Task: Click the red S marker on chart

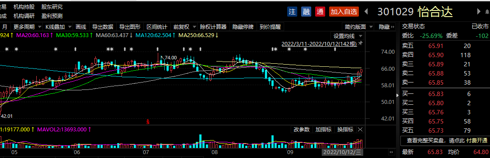Action: 148,122
